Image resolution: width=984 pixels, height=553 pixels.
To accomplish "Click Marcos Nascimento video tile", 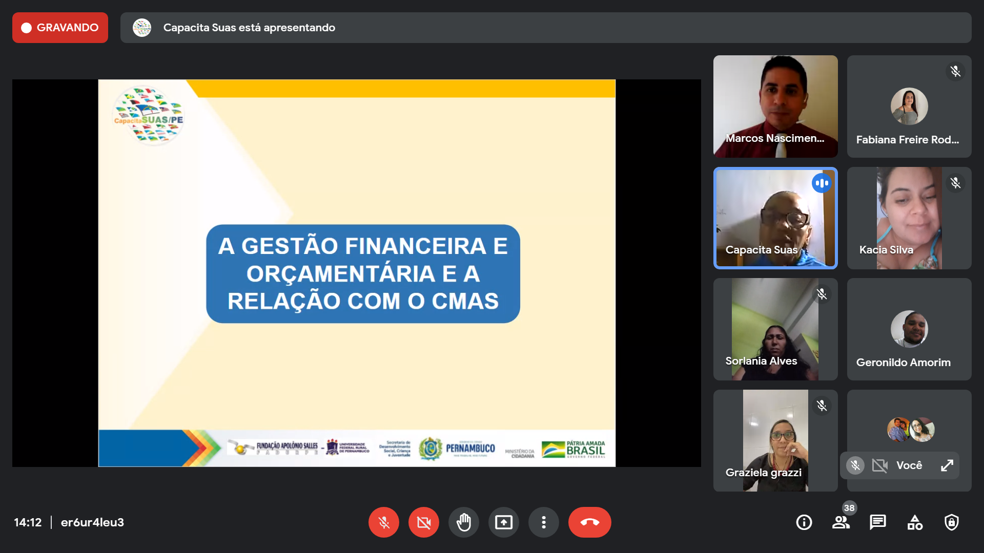I will tap(775, 106).
